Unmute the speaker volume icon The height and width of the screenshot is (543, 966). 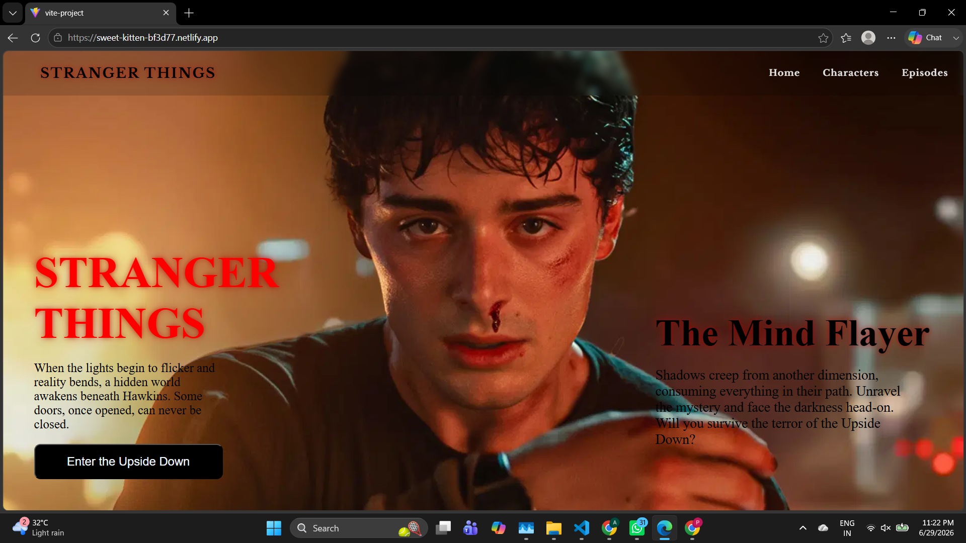pos(886,528)
